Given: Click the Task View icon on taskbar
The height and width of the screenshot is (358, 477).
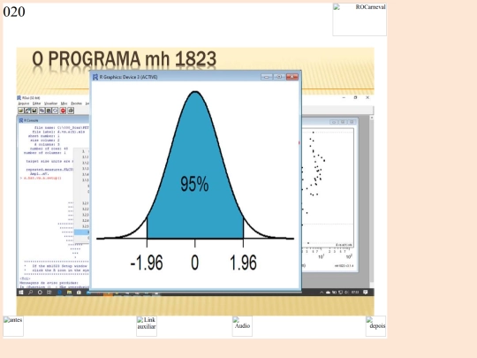Looking at the screenshot, I should [49, 293].
